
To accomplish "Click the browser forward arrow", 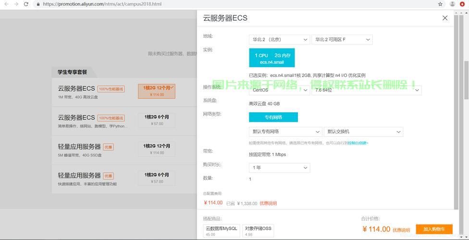I will [16, 4].
